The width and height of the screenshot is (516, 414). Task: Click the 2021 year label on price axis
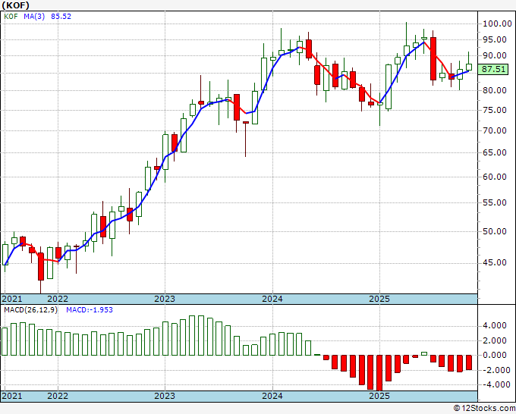(x=12, y=299)
